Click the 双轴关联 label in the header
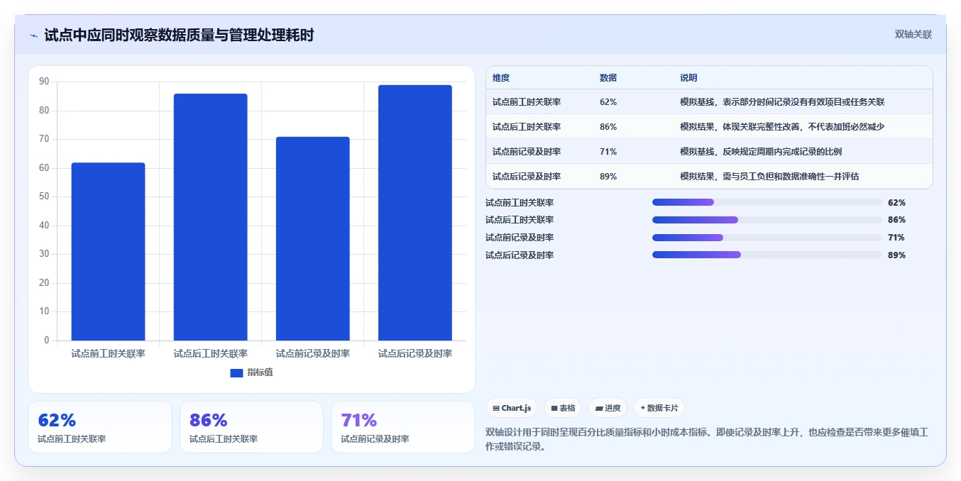Screen dimensions: 961x481 click(913, 35)
